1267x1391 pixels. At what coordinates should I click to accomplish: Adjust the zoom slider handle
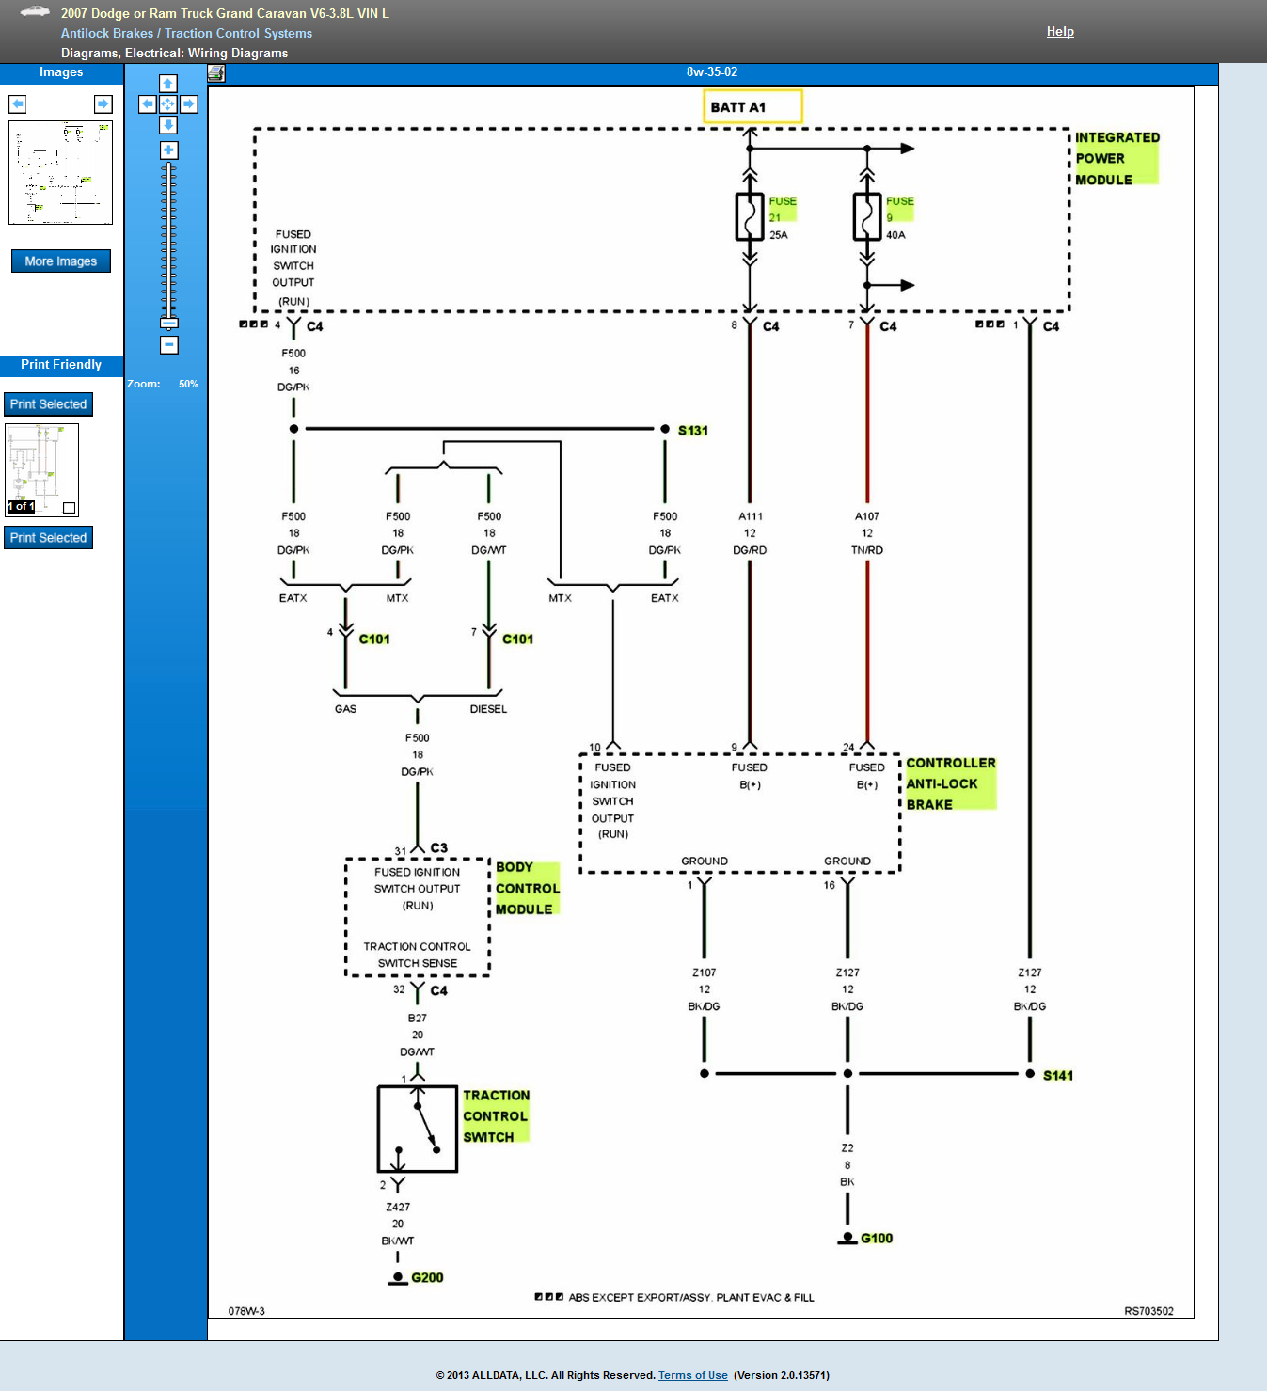pos(168,323)
